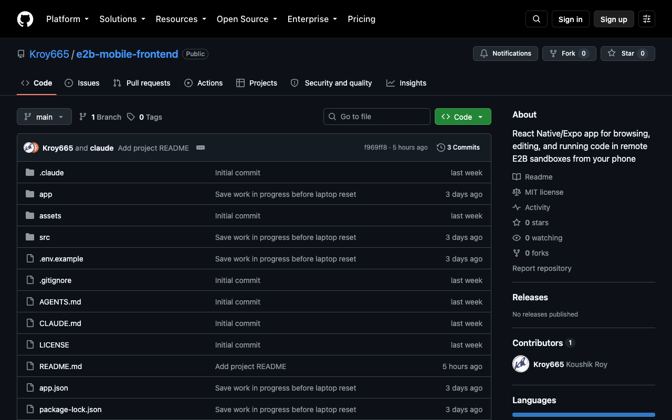Click the Kroy665 commit author avatar
Screen dimensions: 672x420
pyautogui.click(x=29, y=148)
